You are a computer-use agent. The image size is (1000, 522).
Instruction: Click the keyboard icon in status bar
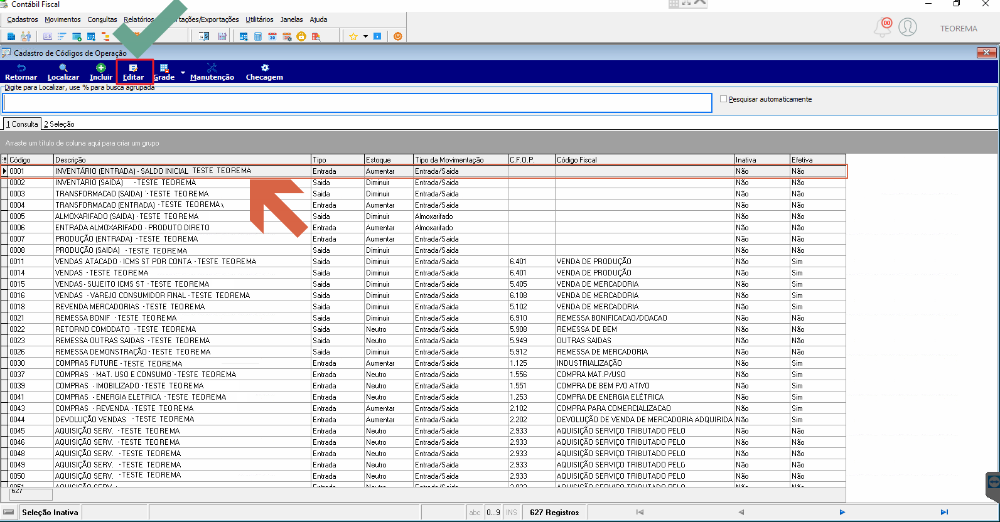9,513
